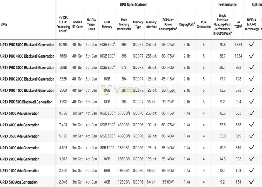
Task: Click the 'NVIDIA MAX-Q Technology' column header
Action: tap(252, 24)
